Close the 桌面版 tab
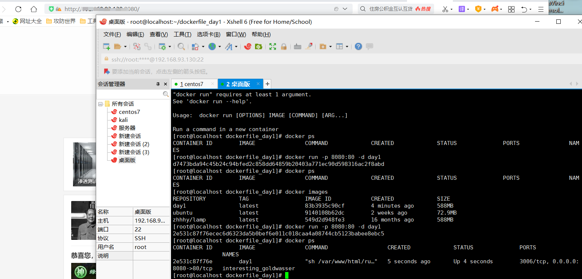 258,84
